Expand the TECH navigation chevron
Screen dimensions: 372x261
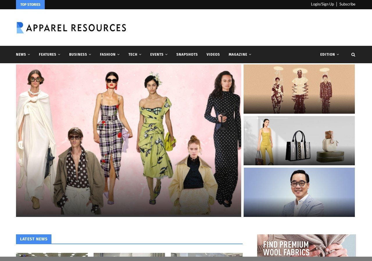pos(140,55)
